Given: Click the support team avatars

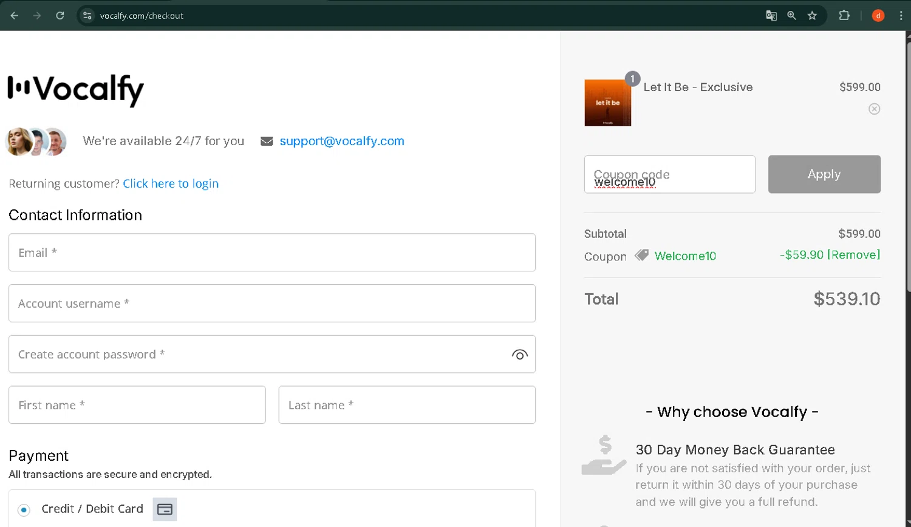Looking at the screenshot, I should (36, 141).
